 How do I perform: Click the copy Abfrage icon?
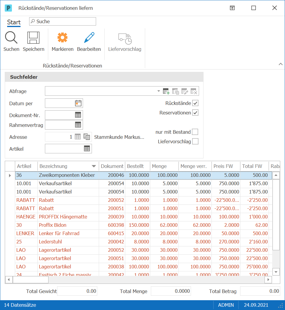pos(176,91)
